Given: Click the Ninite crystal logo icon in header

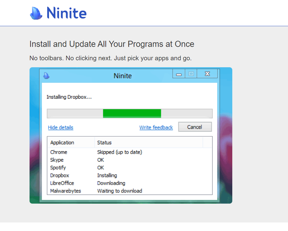Looking at the screenshot, I should pos(36,13).
